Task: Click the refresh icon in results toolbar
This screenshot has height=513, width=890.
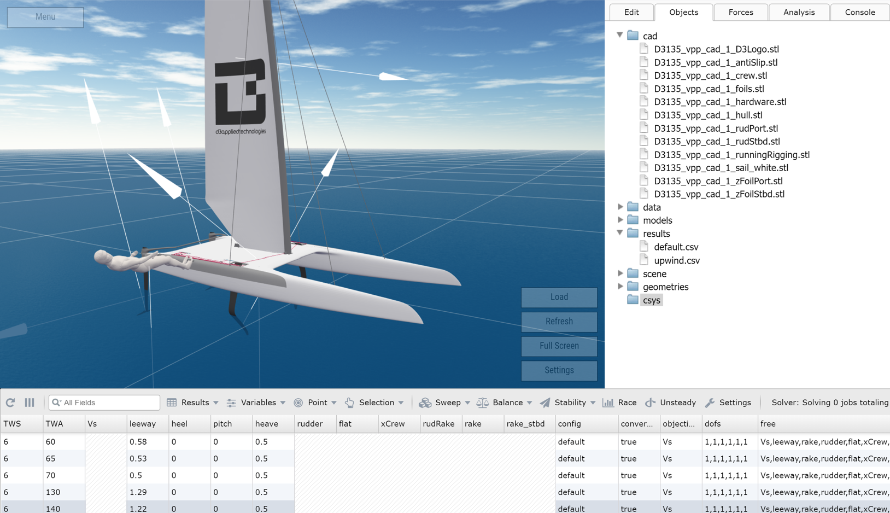Action: (x=10, y=403)
